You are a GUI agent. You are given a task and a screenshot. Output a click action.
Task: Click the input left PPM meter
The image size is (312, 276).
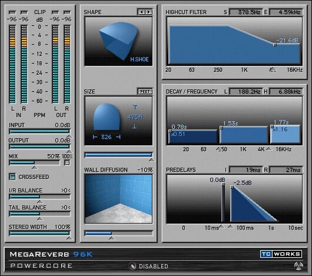pos(12,64)
